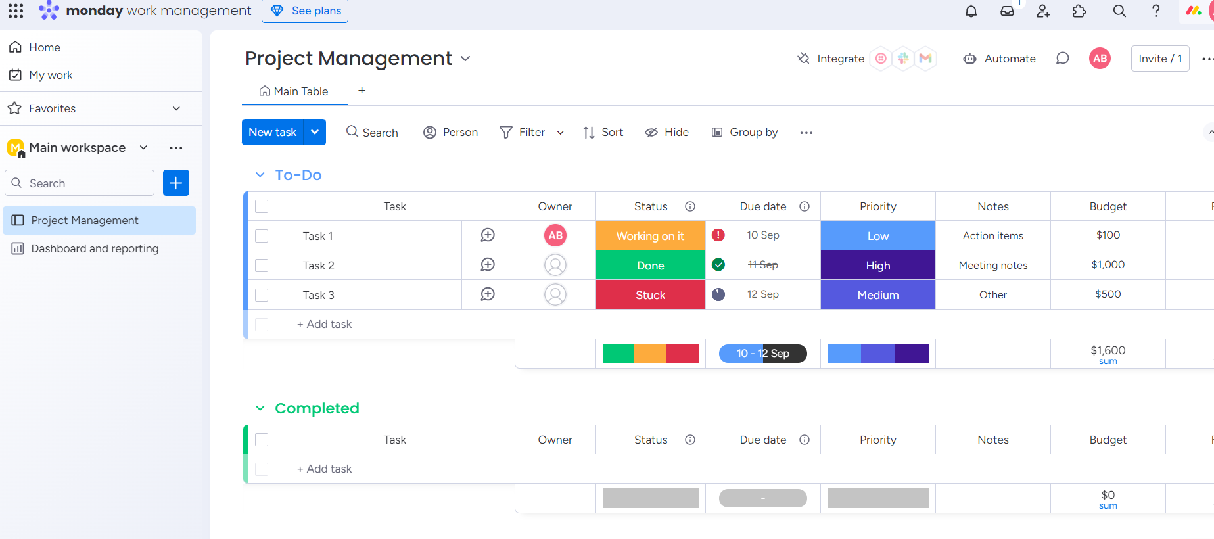Open the Automate button
The image size is (1214, 539).
999,59
